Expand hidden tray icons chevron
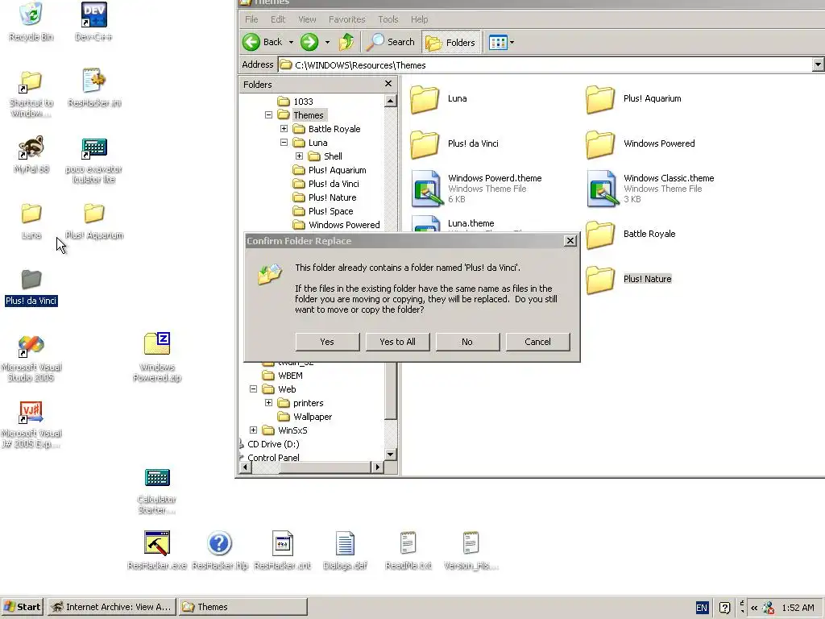 (754, 608)
